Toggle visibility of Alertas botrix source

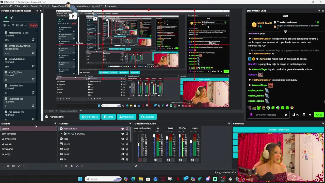(x=123, y=129)
